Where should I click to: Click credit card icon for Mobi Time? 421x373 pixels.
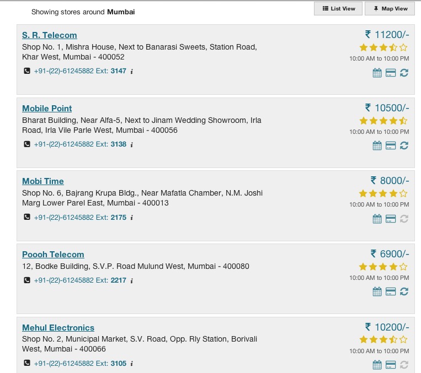[x=391, y=219]
